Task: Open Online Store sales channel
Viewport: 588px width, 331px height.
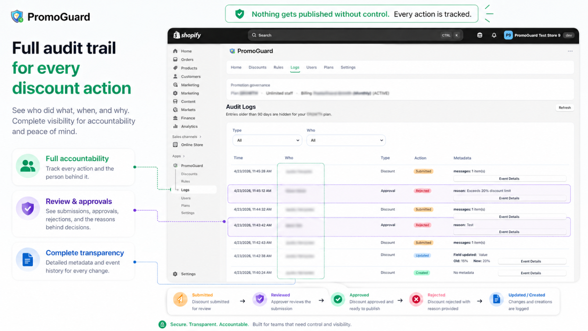Action: (x=192, y=145)
